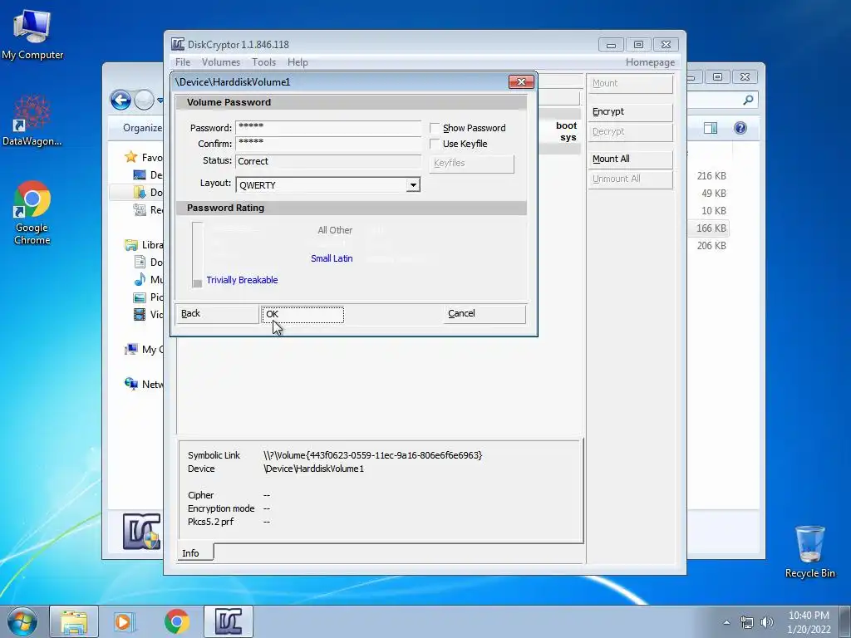
Task: Click the Encrypt button
Action: 630,112
